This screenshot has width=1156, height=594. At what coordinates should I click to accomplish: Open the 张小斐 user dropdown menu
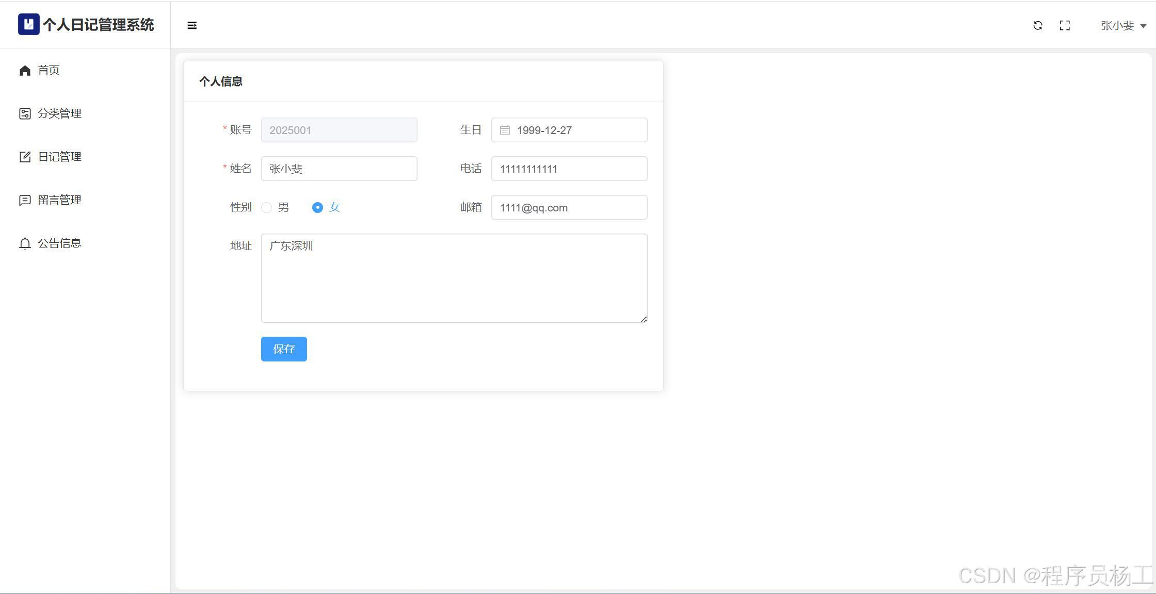(1123, 25)
